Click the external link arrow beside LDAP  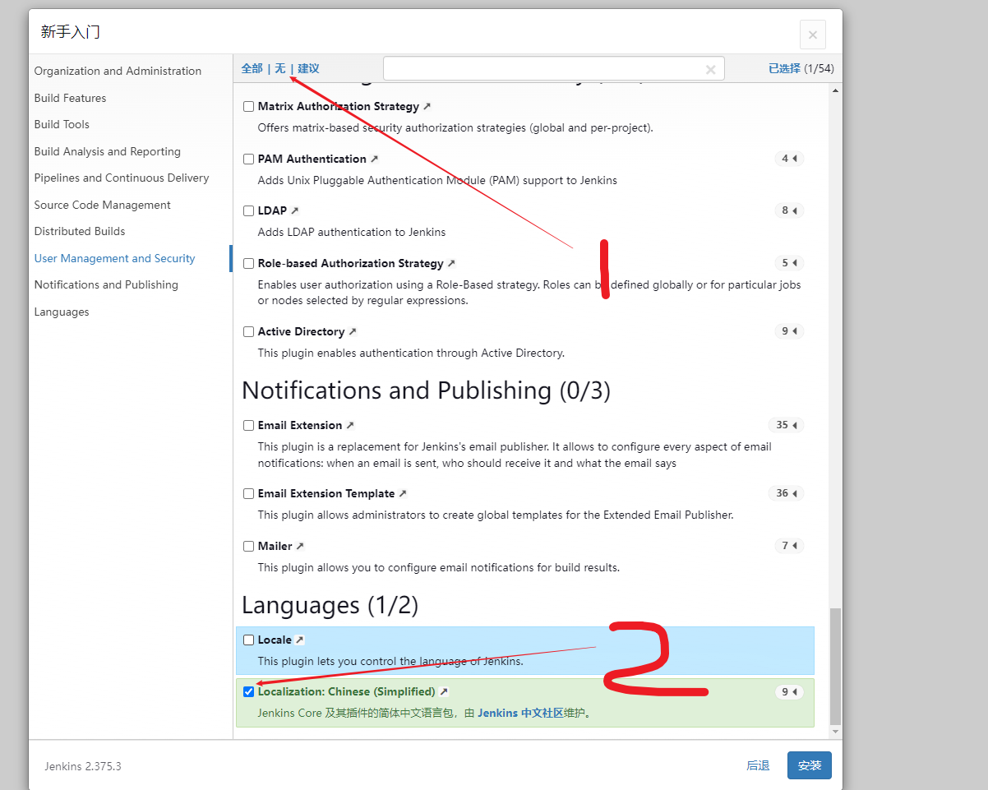pos(294,211)
